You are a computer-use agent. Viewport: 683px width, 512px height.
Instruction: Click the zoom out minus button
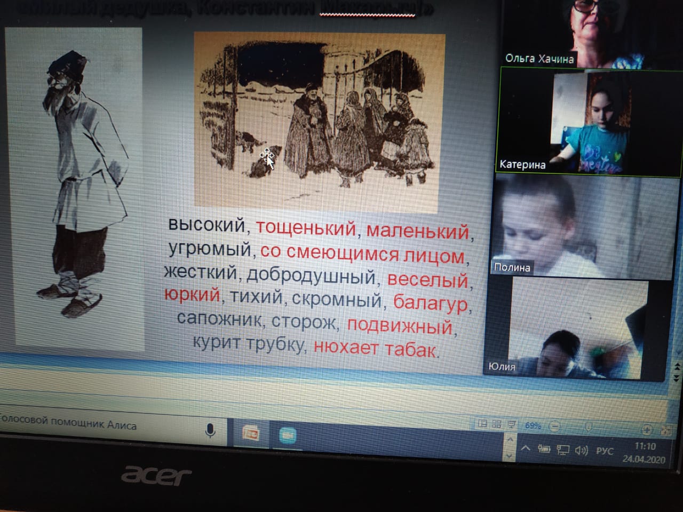[555, 426]
